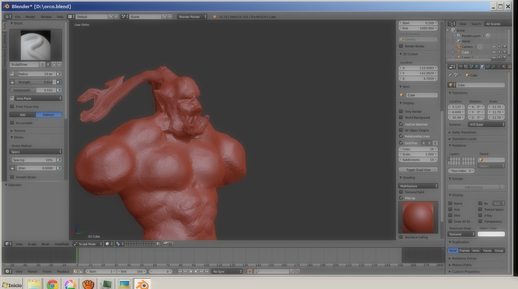Click the Toggle Quad View button

(418, 170)
